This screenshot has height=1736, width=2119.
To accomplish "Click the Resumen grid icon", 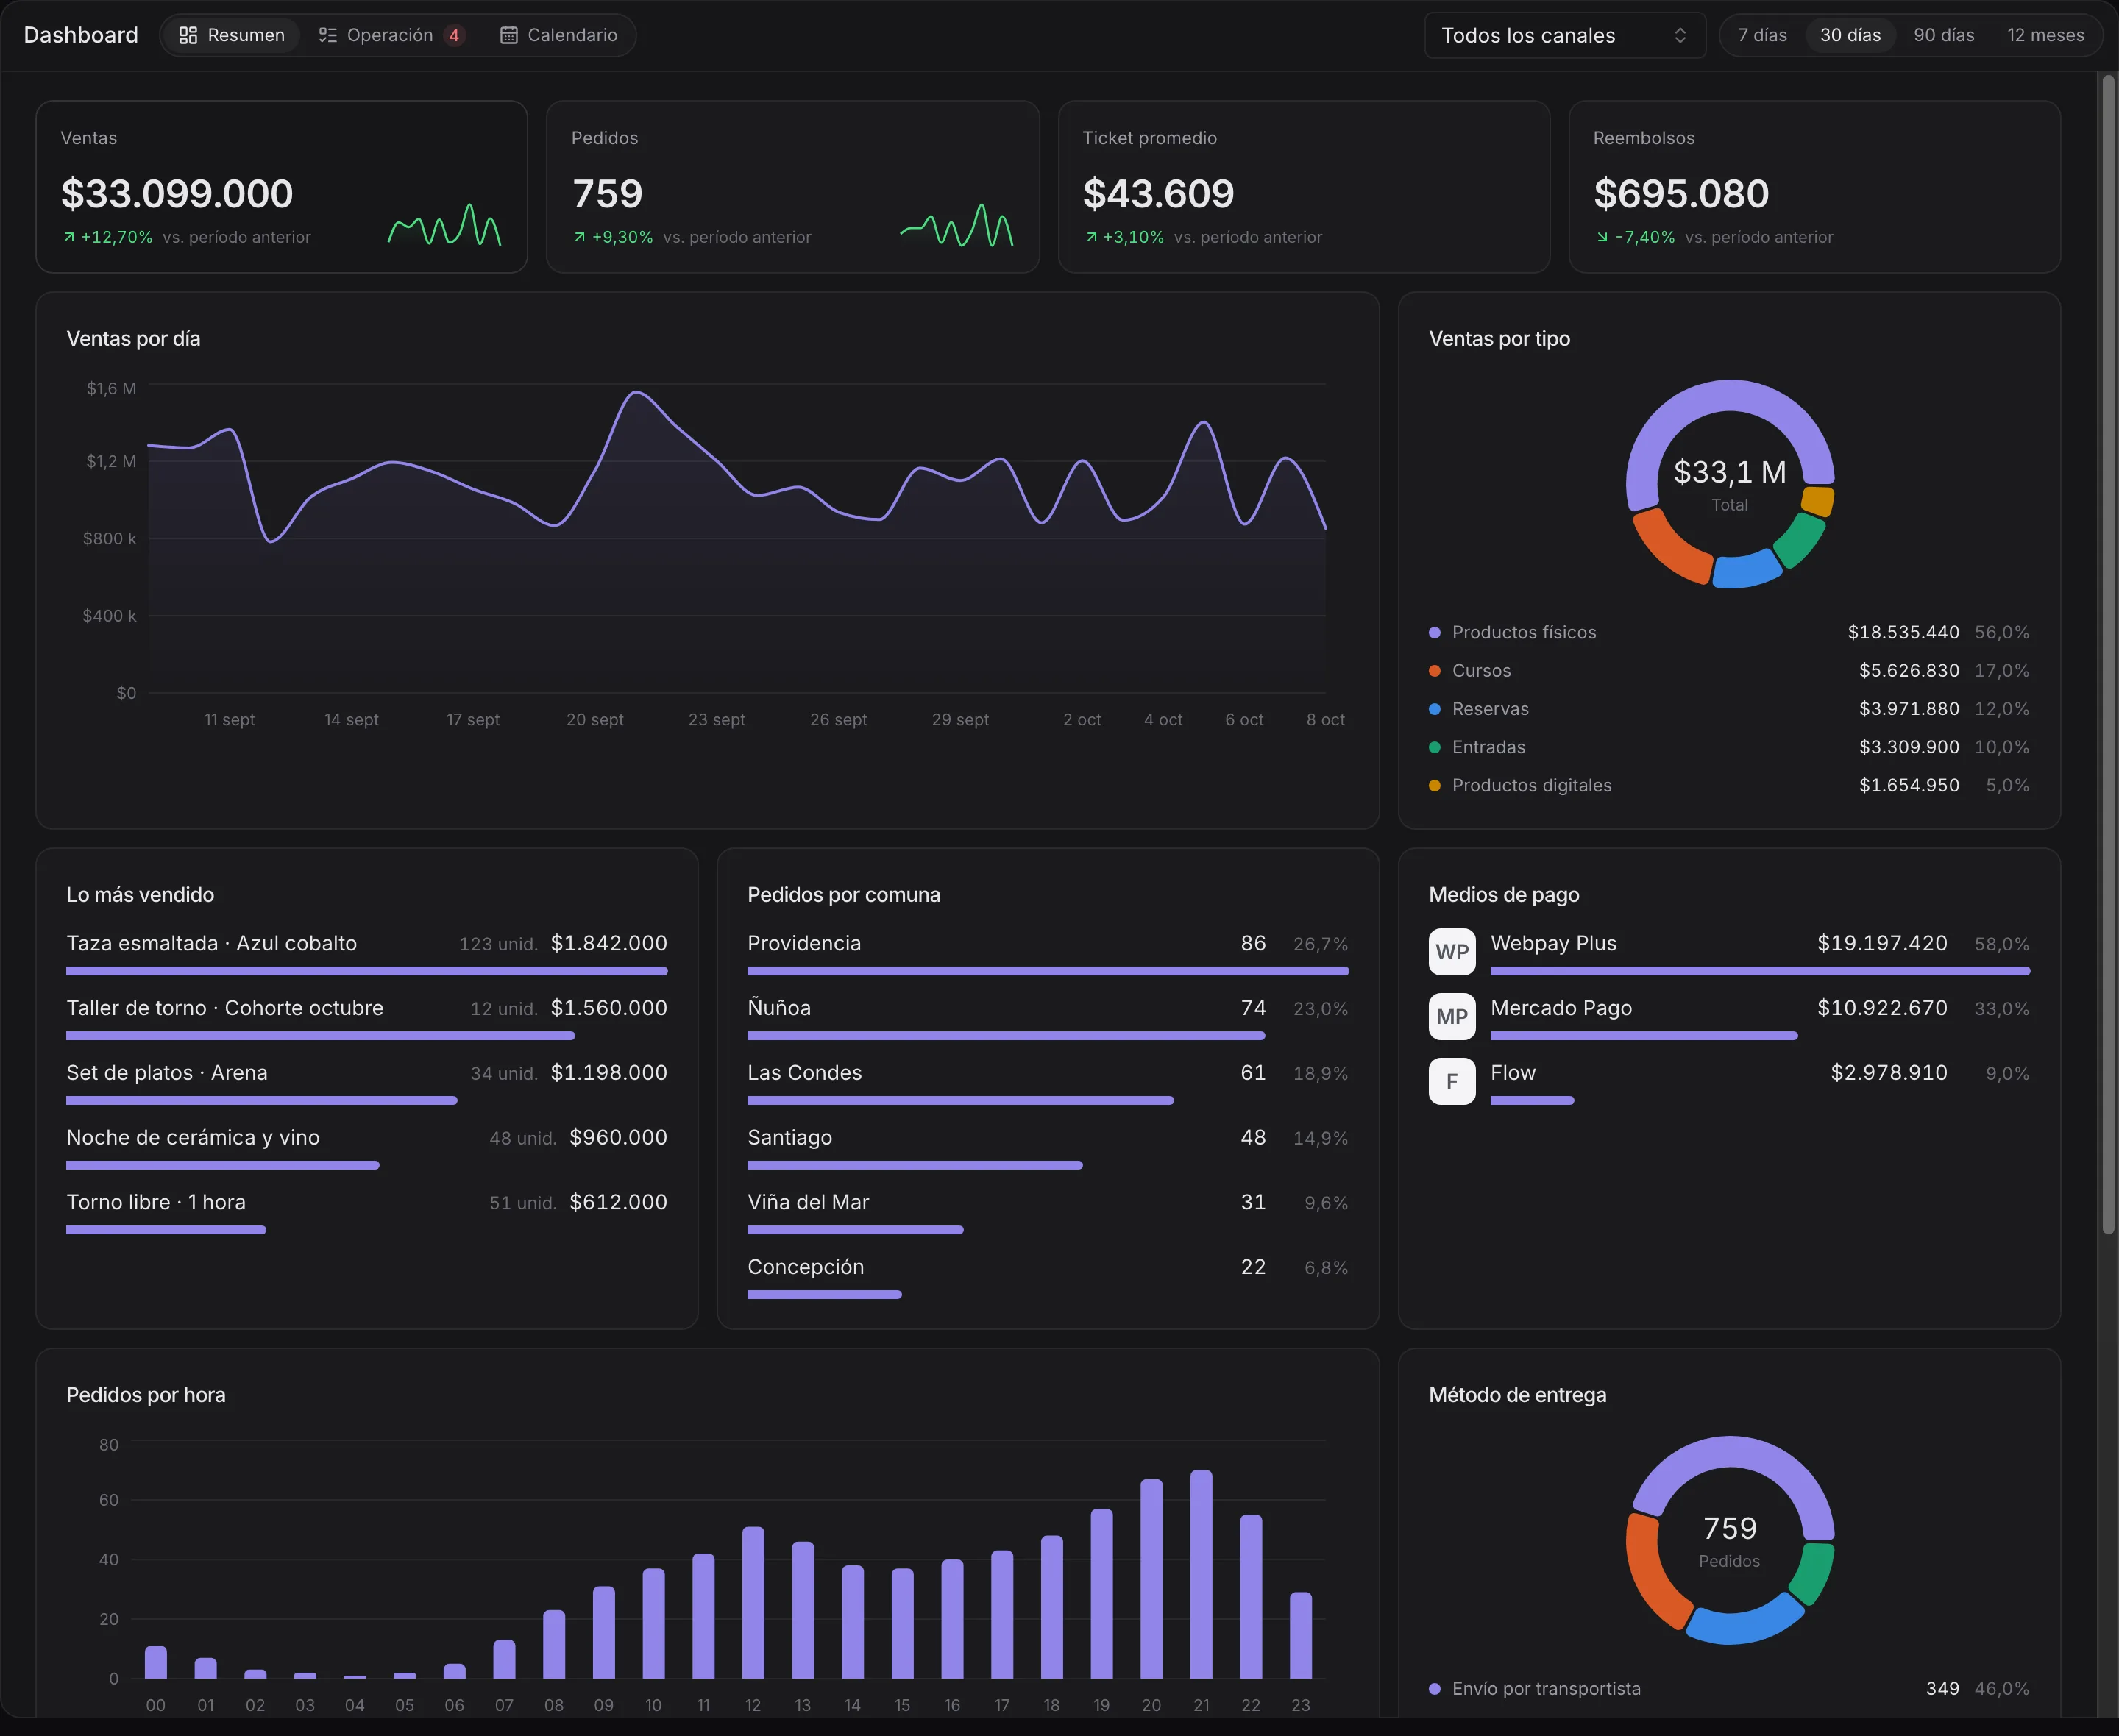I will 188,35.
